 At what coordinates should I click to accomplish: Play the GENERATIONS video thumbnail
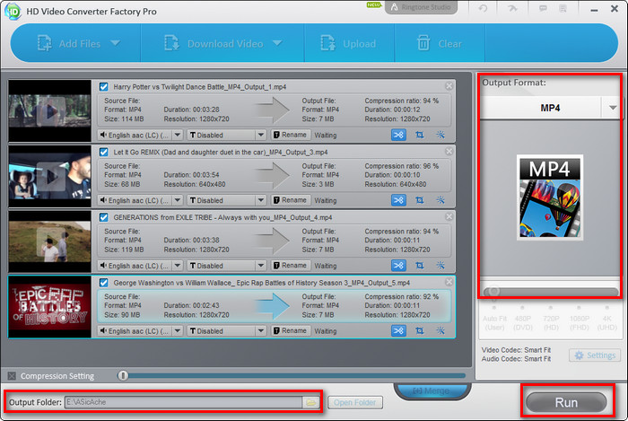(x=50, y=242)
